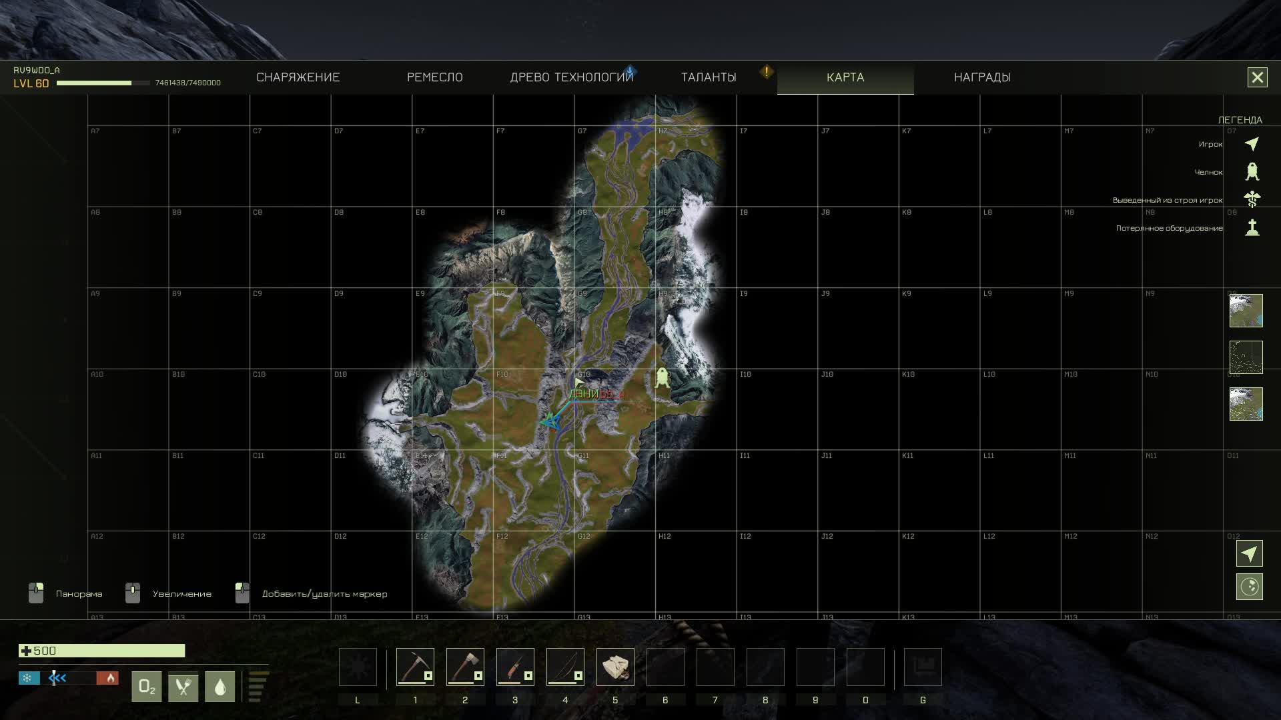
Task: Click the Выведенный из строя игрок legend icon
Action: coord(1252,199)
